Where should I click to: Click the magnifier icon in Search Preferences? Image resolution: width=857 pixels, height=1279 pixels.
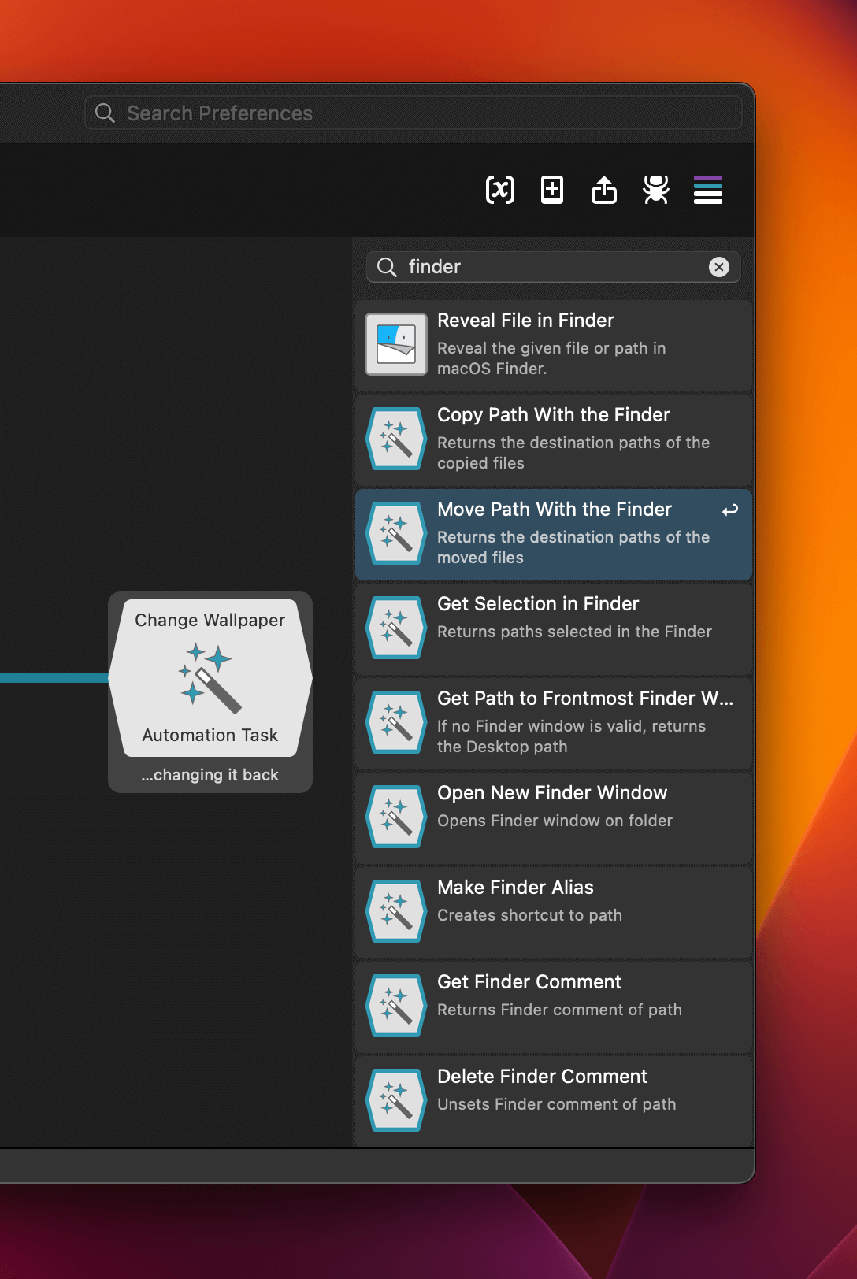[105, 113]
